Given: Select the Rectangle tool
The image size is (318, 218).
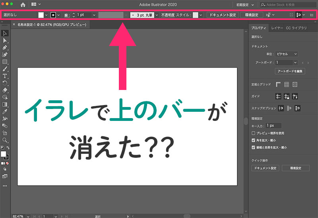Looking at the screenshot, I should click(x=5, y=62).
